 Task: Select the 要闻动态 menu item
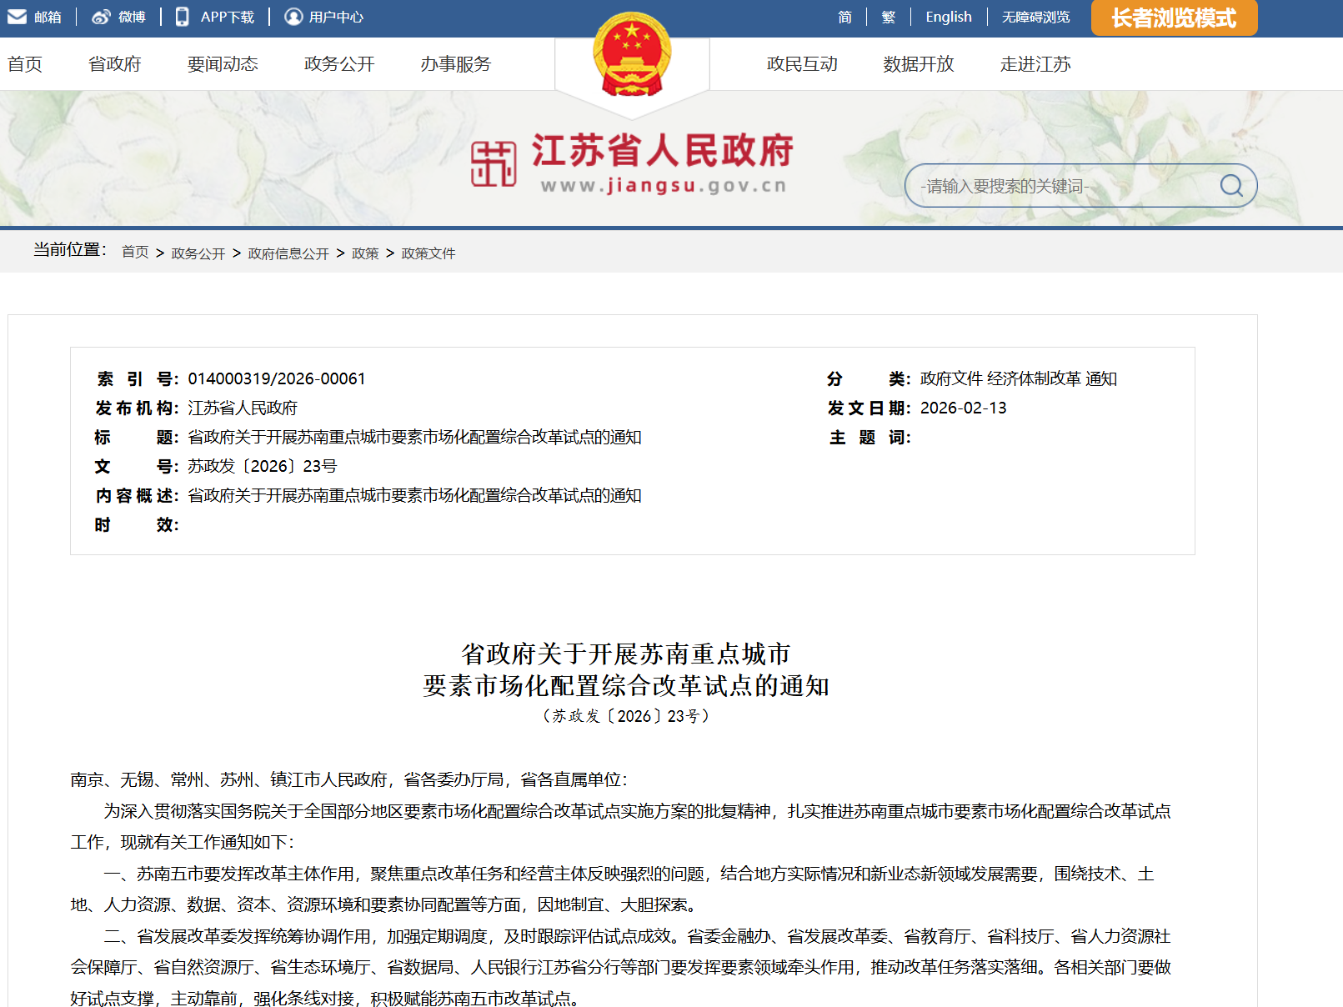pyautogui.click(x=223, y=64)
